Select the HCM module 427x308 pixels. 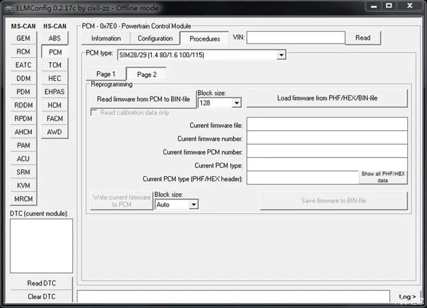point(55,105)
